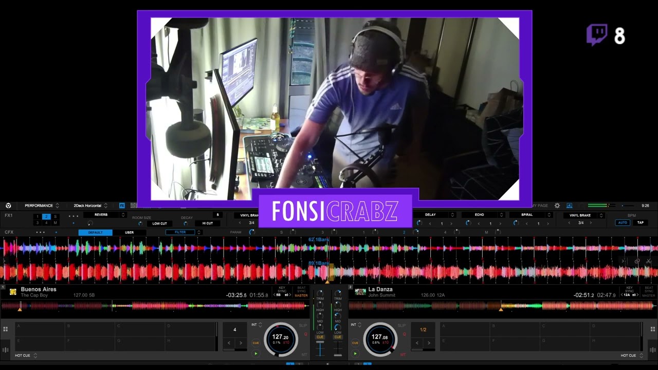Open the right VINYL BRAKE effect dropdown
658x370 pixels.
tap(583, 215)
